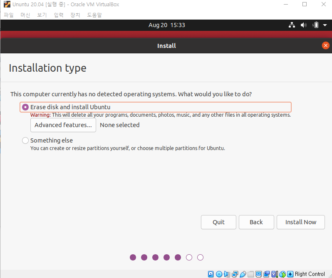Click the display monitor icon in VirtualBox status bar
Image resolution: width=332 pixels, height=278 pixels.
click(x=258, y=274)
